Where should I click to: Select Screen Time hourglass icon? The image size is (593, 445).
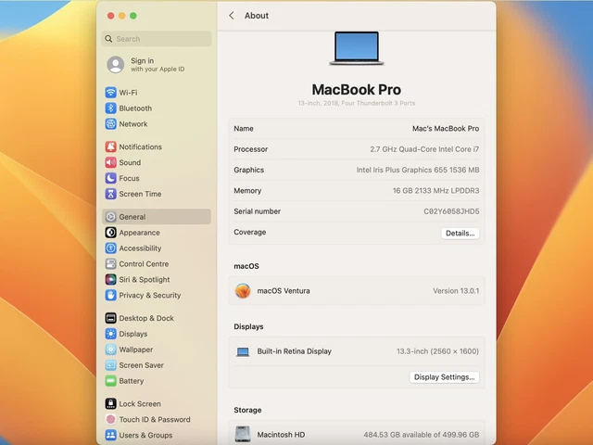coord(110,194)
